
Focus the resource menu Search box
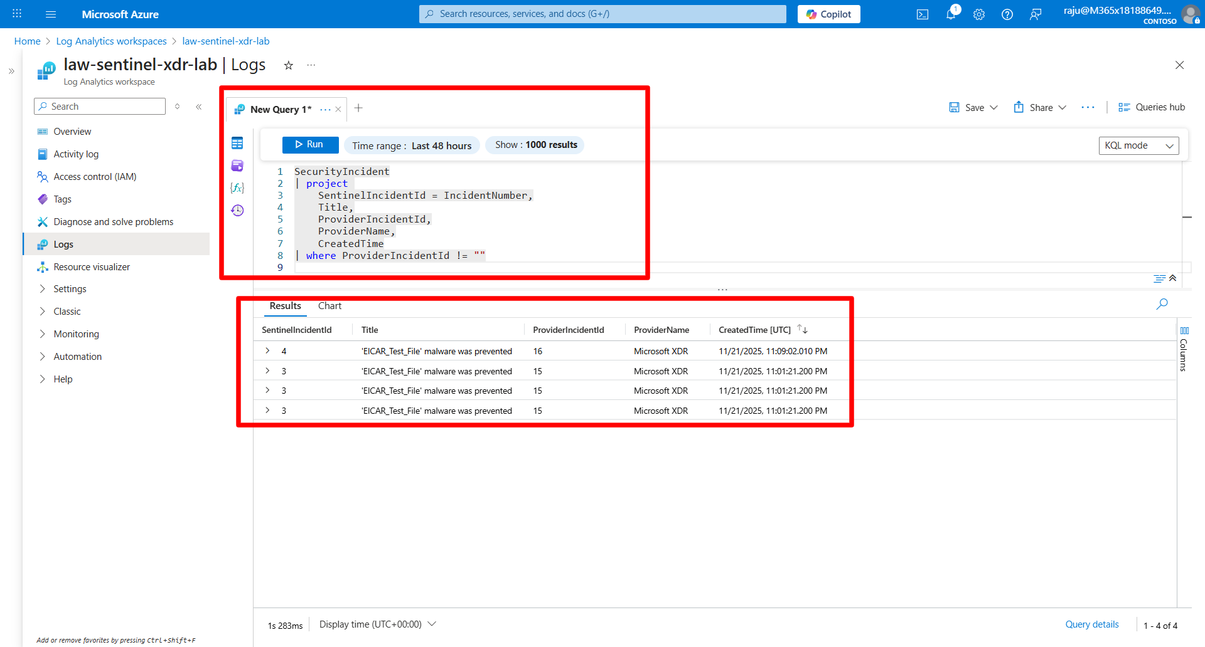100,107
